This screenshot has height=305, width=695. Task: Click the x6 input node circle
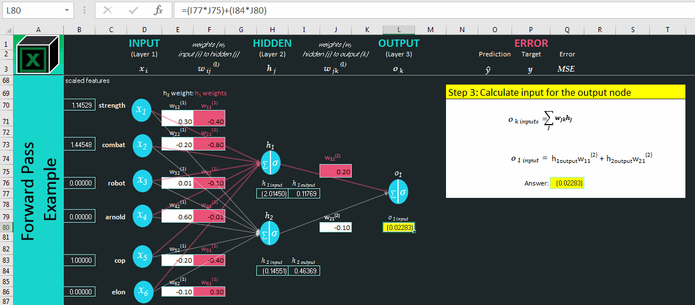click(x=142, y=291)
